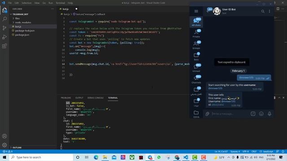Open the Telegram hamburger menu

196,11
